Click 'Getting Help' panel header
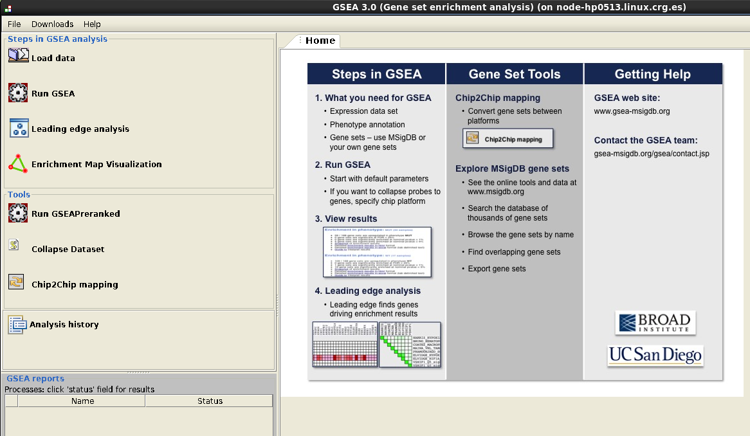The height and width of the screenshot is (436, 750). 653,74
